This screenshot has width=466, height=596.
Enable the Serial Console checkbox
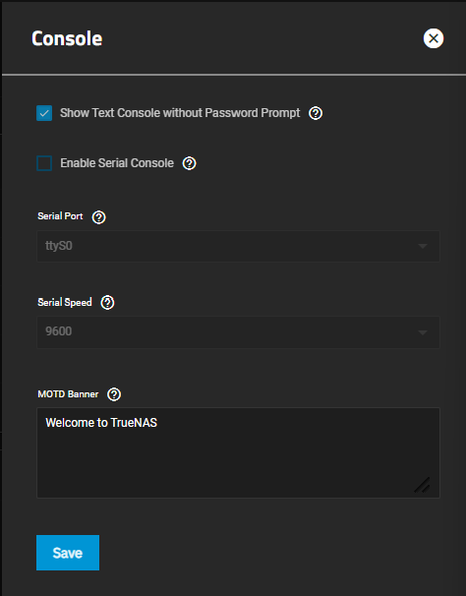coord(44,163)
